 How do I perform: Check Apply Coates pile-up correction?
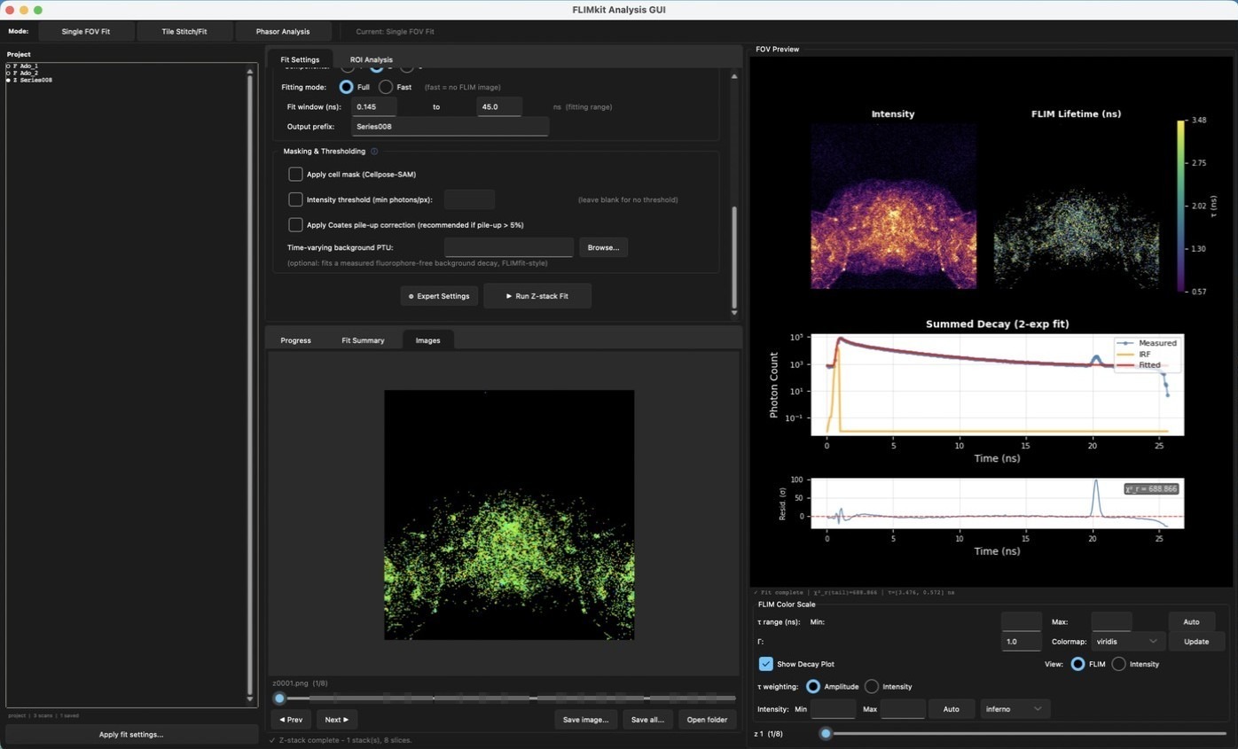click(x=295, y=225)
